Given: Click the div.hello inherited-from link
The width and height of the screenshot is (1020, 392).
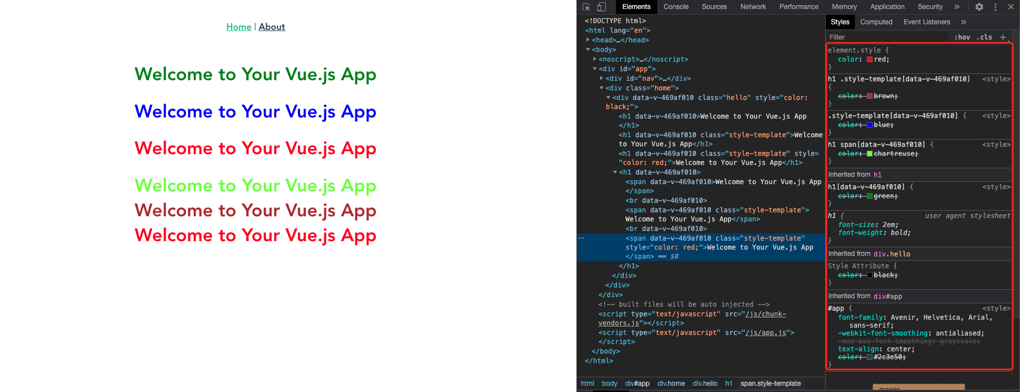Looking at the screenshot, I should [892, 254].
